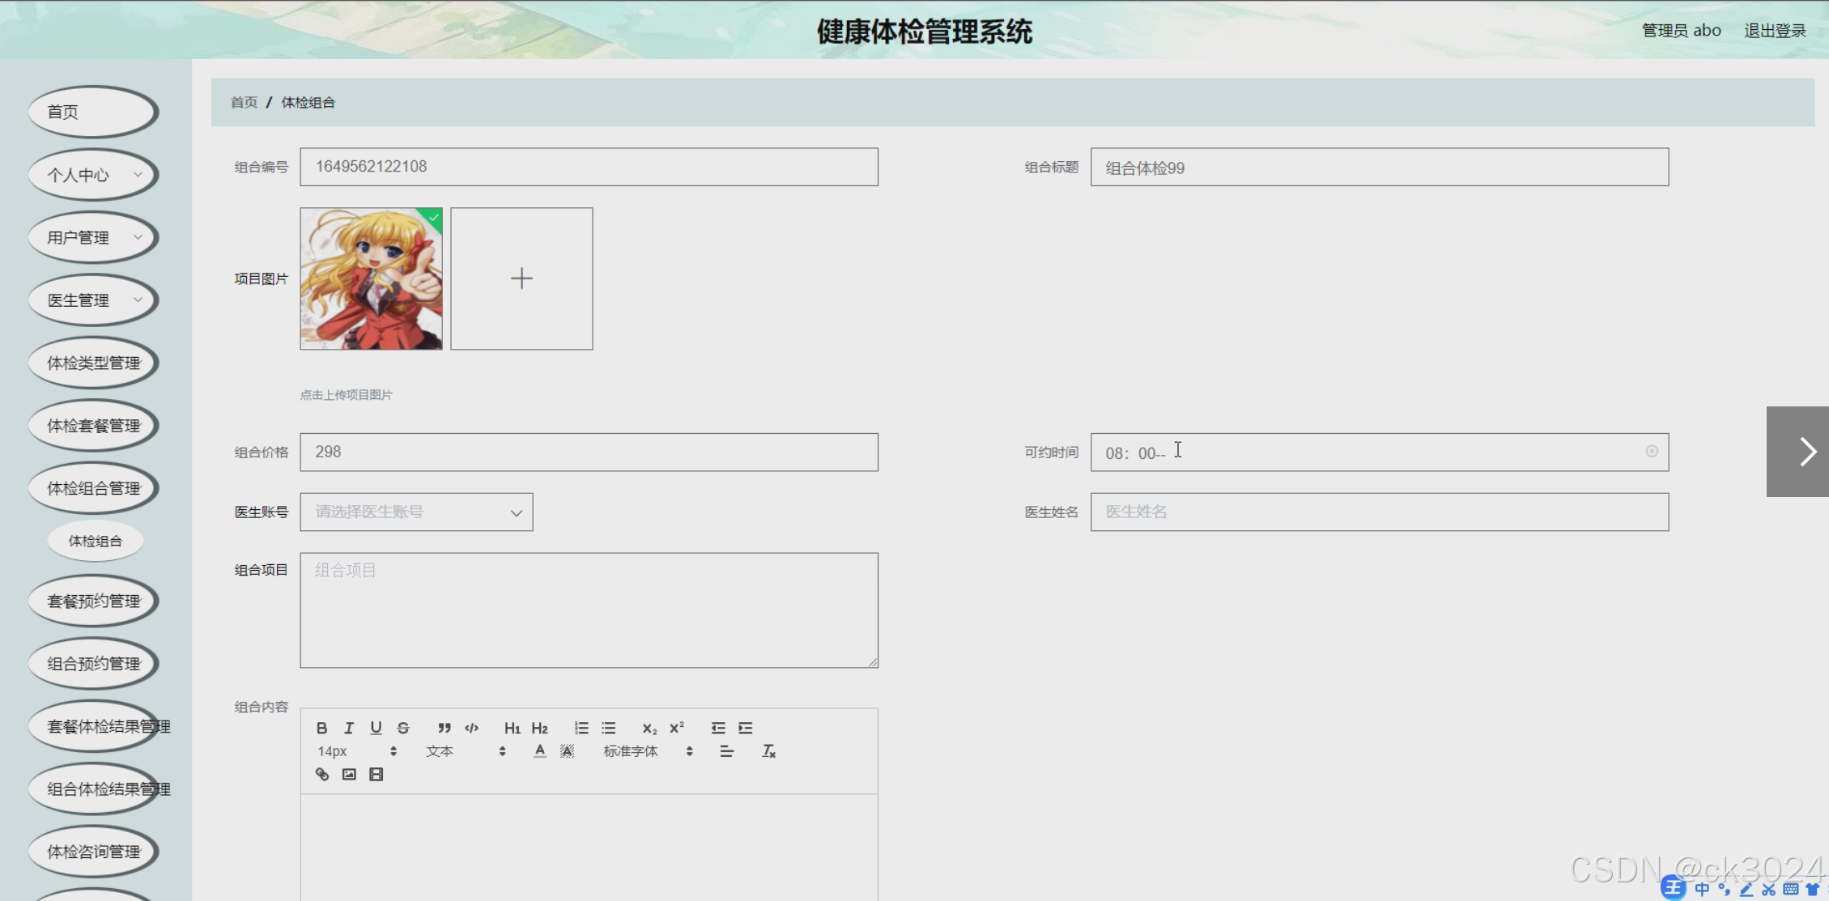Apply blockquote formatting

click(444, 728)
